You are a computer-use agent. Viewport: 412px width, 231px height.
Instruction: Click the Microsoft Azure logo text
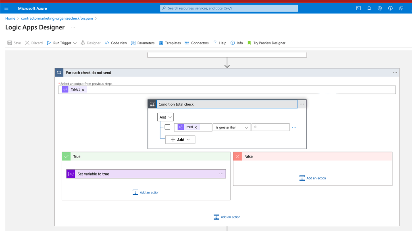tap(32, 8)
